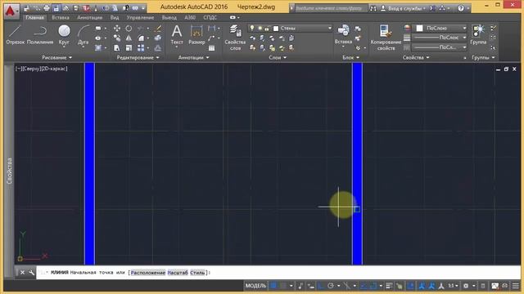Switch to the СПДС ribbon tab
This screenshot has width=524, height=294.
click(210, 17)
